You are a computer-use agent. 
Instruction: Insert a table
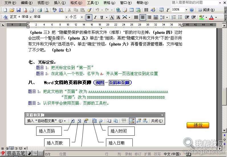pyautogui.click(x=132, y=10)
